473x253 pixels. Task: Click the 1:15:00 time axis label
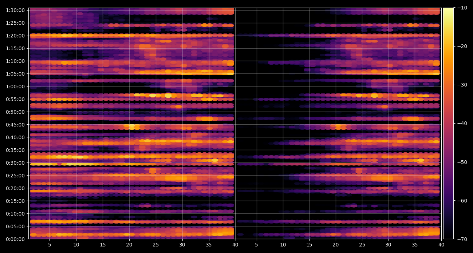click(x=15, y=48)
